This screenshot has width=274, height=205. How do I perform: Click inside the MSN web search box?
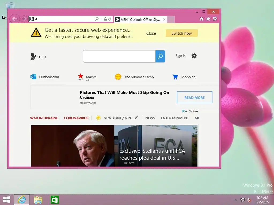coord(119,56)
